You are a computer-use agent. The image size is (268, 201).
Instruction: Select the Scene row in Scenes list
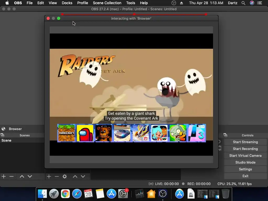click(x=22, y=140)
